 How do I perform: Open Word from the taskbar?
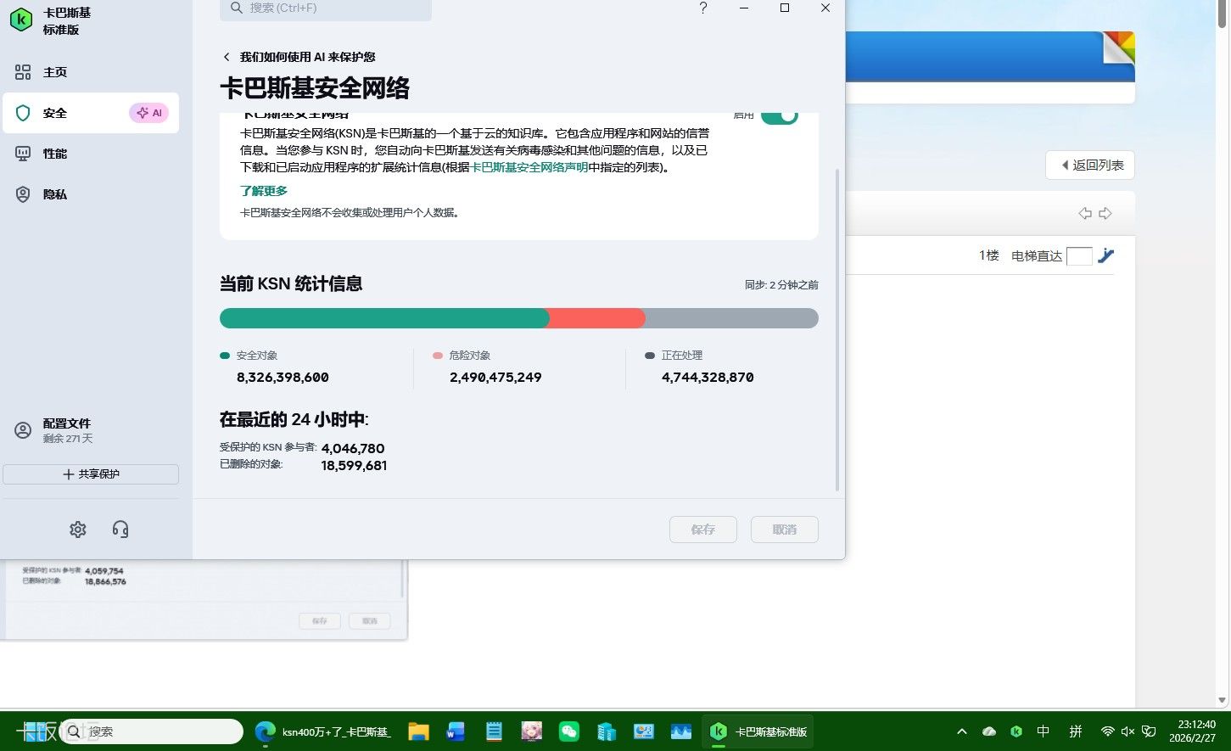click(x=456, y=731)
